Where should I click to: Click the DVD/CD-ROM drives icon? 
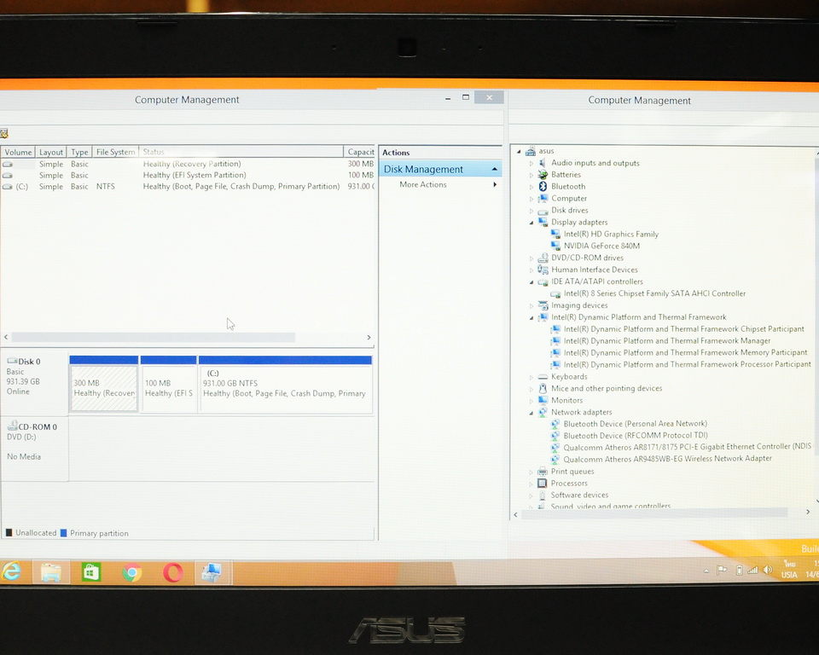(x=543, y=258)
